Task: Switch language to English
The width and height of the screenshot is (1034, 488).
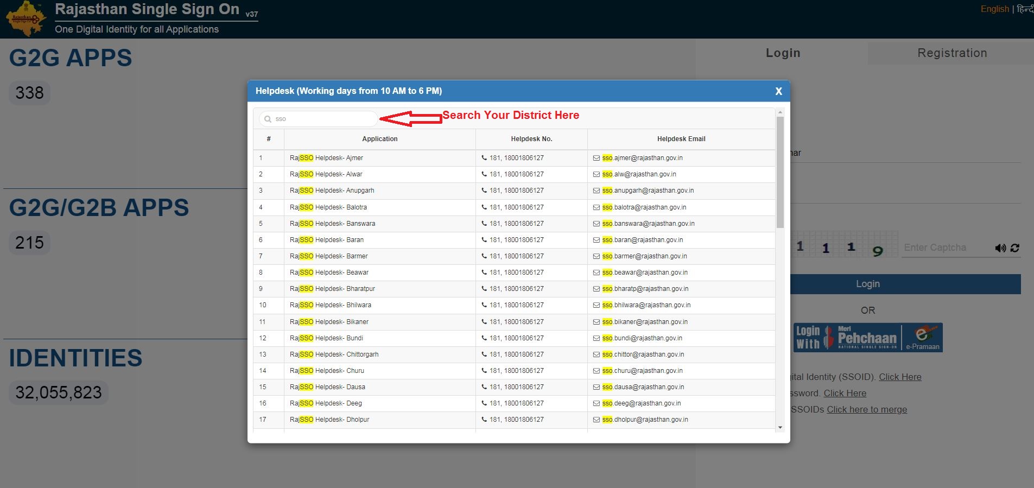Action: pyautogui.click(x=994, y=9)
